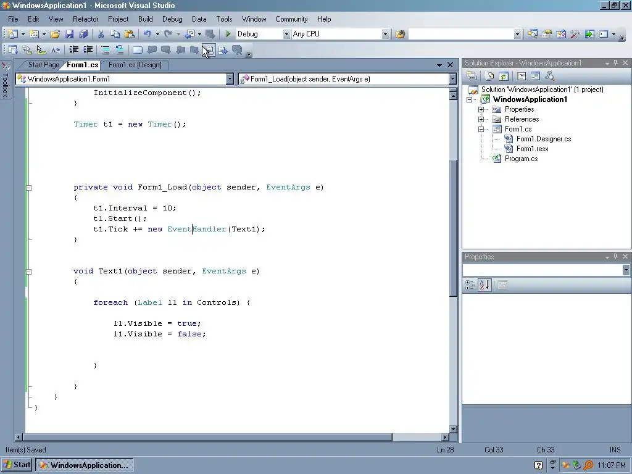Comment out the selected lines icon
Image resolution: width=632 pixels, height=474 pixels.
point(105,50)
